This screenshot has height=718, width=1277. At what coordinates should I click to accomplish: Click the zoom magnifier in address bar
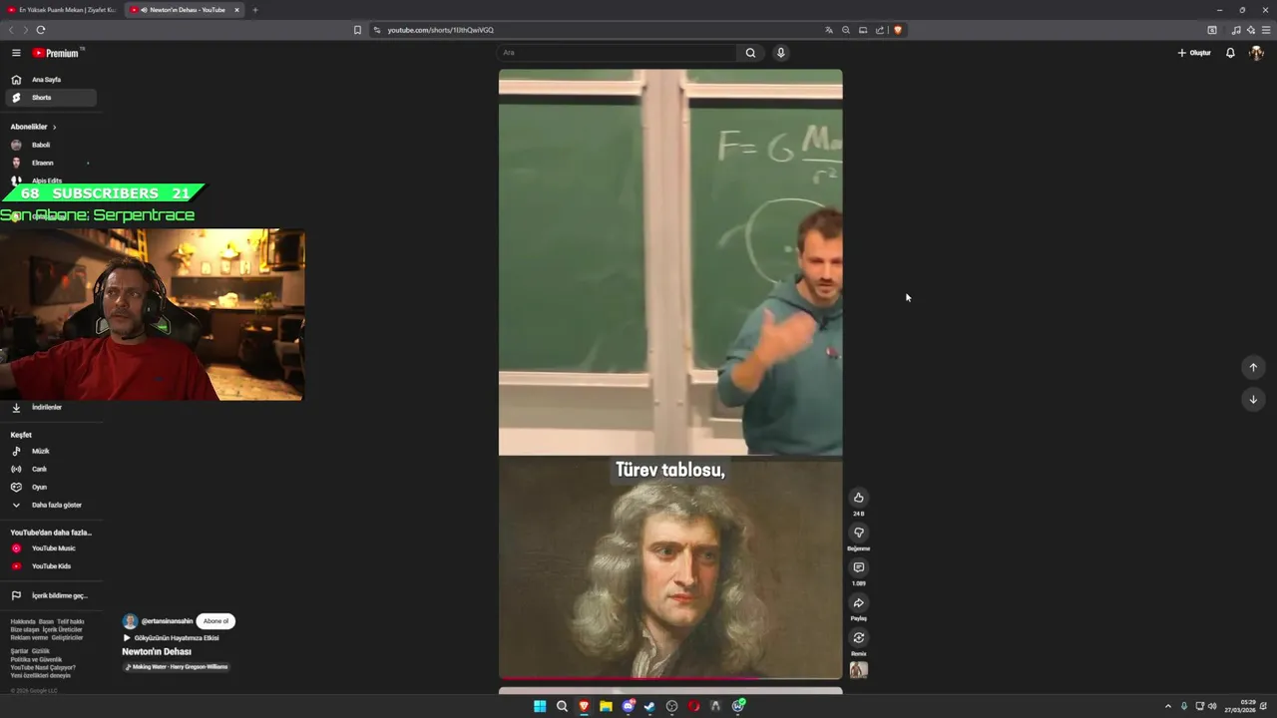[x=846, y=30]
